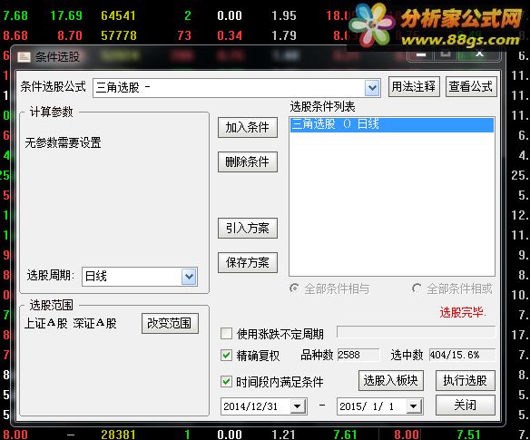
Task: Click value 57778 in background quote table
Action: pyautogui.click(x=119, y=35)
